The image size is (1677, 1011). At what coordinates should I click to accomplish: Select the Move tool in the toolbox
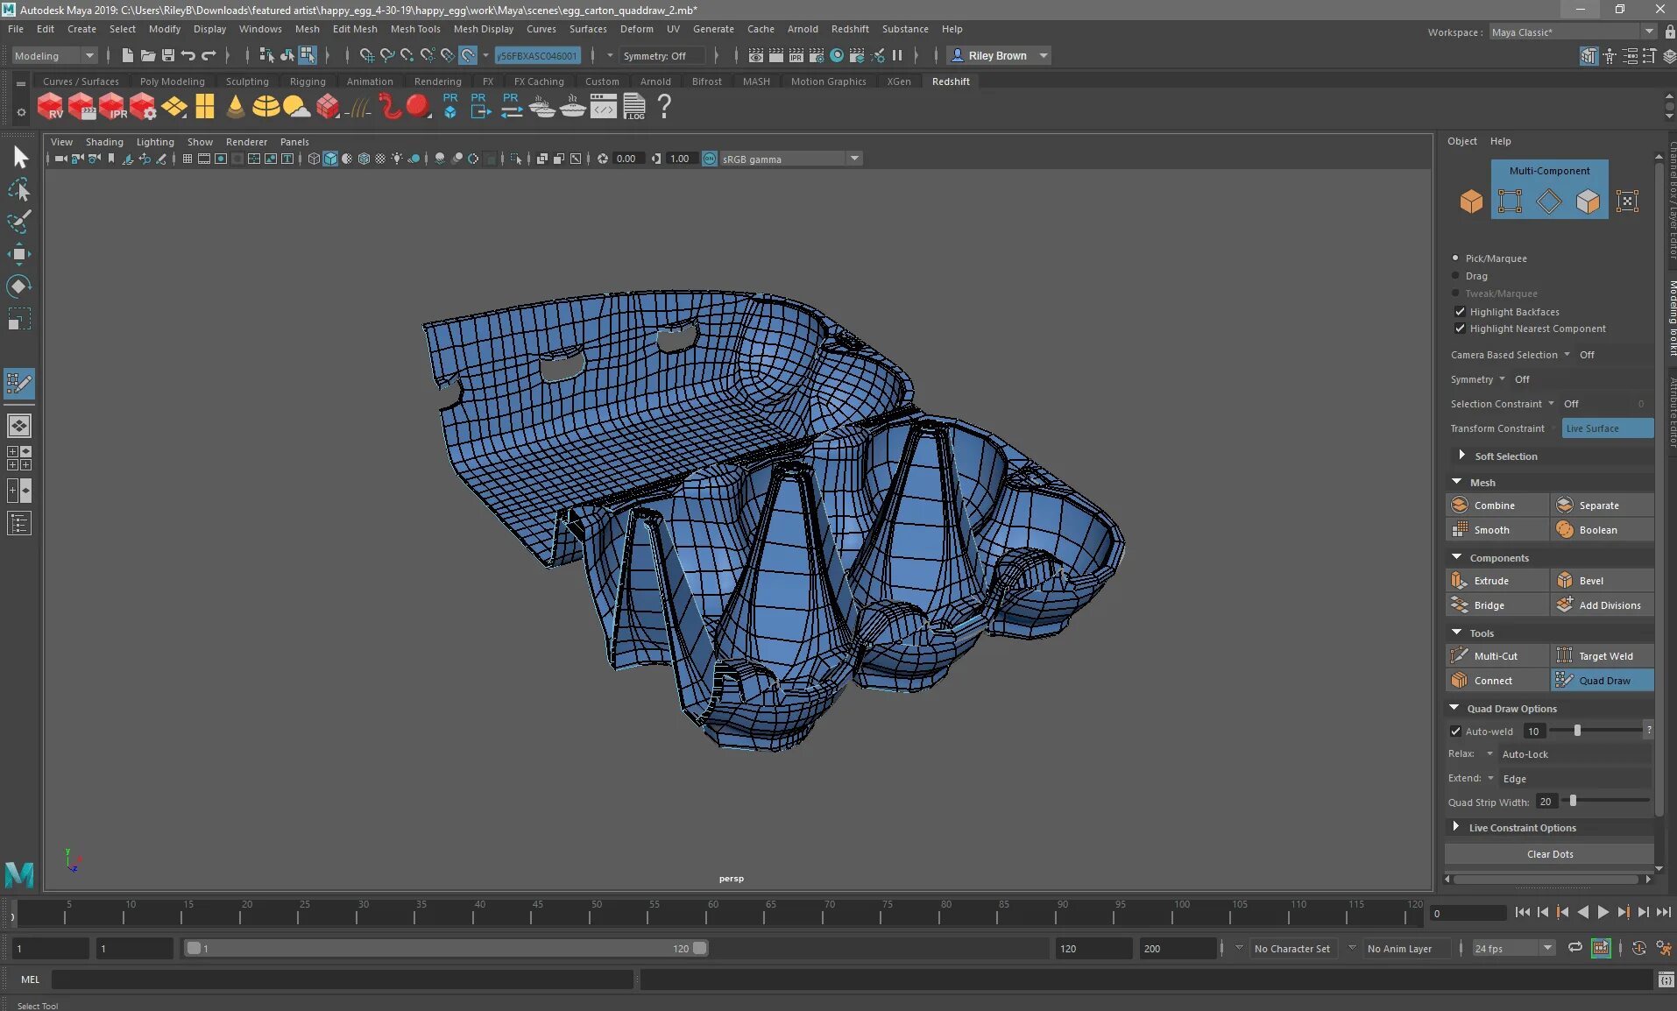point(18,255)
